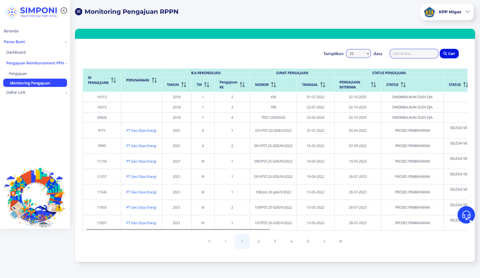Click nomor cell '090/PST.20-GDE/IV/2022'
This screenshot has width=480, height=278.
point(273,161)
